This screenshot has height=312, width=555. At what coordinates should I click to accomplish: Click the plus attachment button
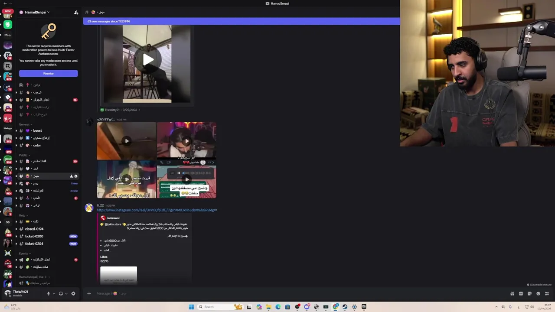pyautogui.click(x=89, y=293)
